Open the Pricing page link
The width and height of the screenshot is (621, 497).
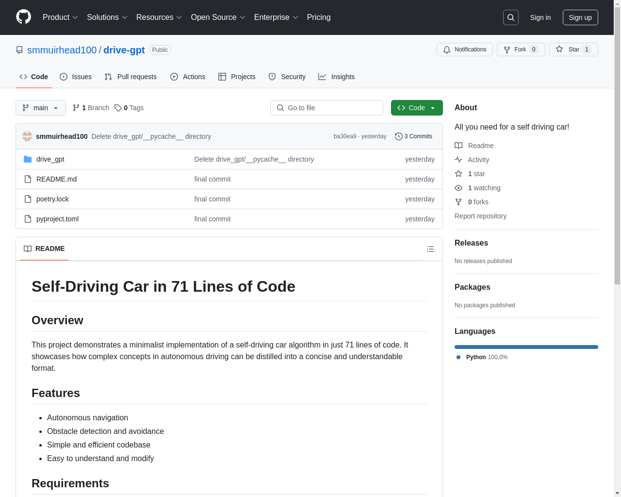point(319,17)
